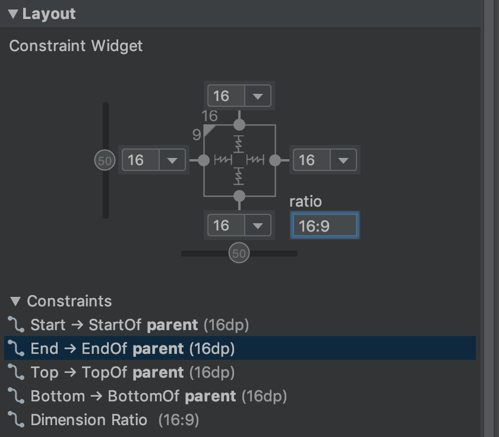Viewport: 499px width, 437px height.
Task: Select End → EndOf parent constraint
Action: point(240,348)
